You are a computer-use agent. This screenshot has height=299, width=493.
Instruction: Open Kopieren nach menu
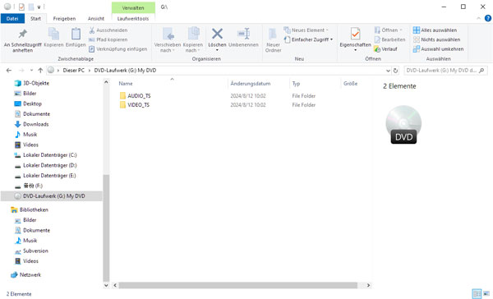click(x=193, y=40)
